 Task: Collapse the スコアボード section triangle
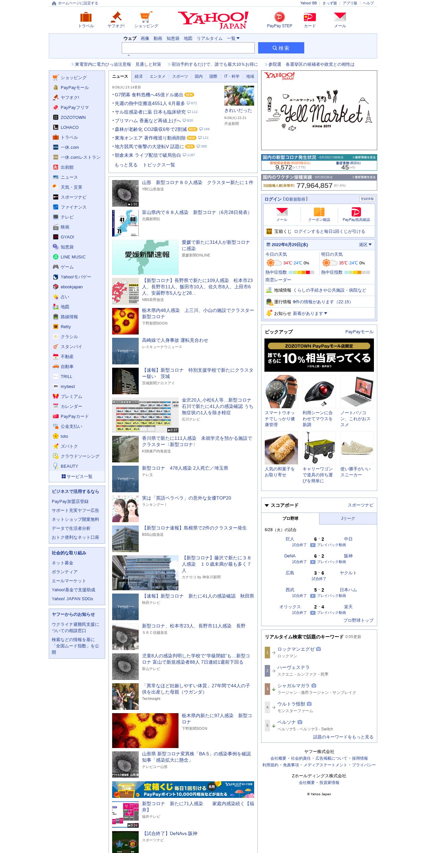[267, 506]
